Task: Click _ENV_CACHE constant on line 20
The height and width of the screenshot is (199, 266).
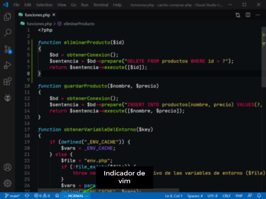Action: 98,148
